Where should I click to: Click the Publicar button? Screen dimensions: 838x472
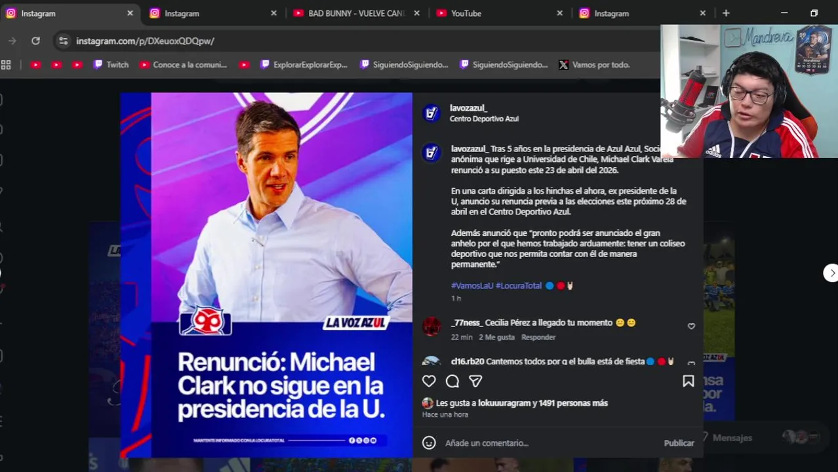click(x=679, y=443)
